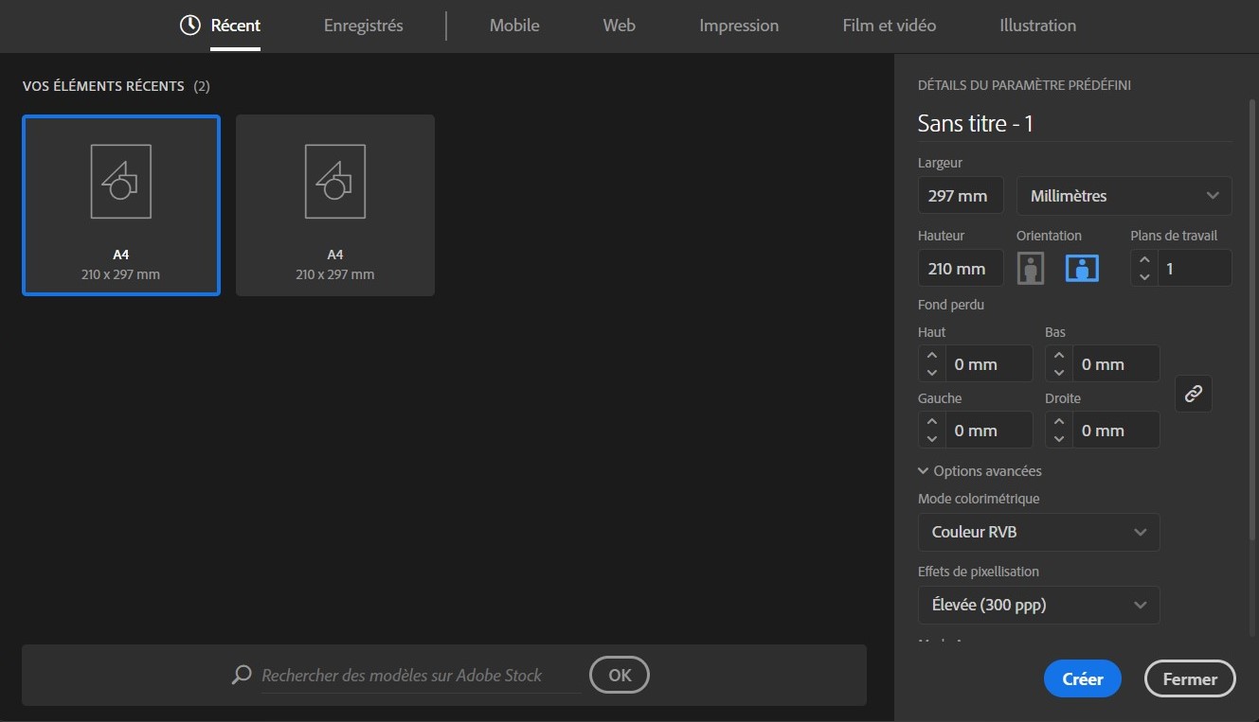Switch to the Récent tab

point(235,26)
